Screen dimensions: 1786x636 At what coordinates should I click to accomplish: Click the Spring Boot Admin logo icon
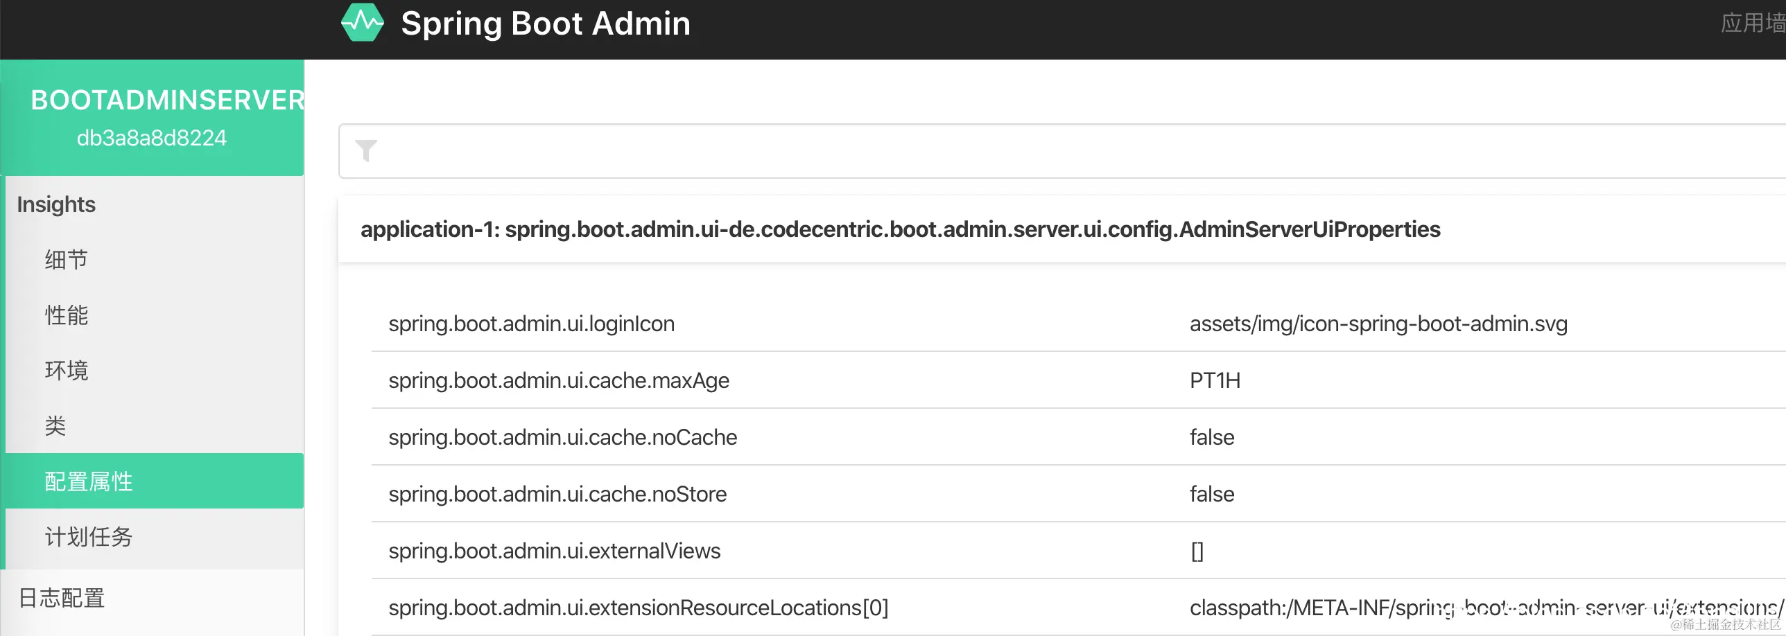(x=362, y=23)
